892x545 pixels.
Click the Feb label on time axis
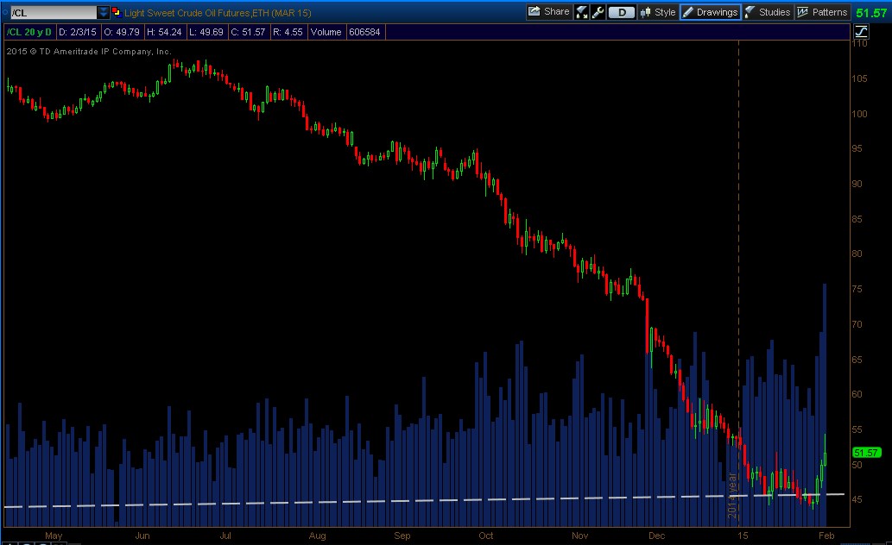point(826,536)
